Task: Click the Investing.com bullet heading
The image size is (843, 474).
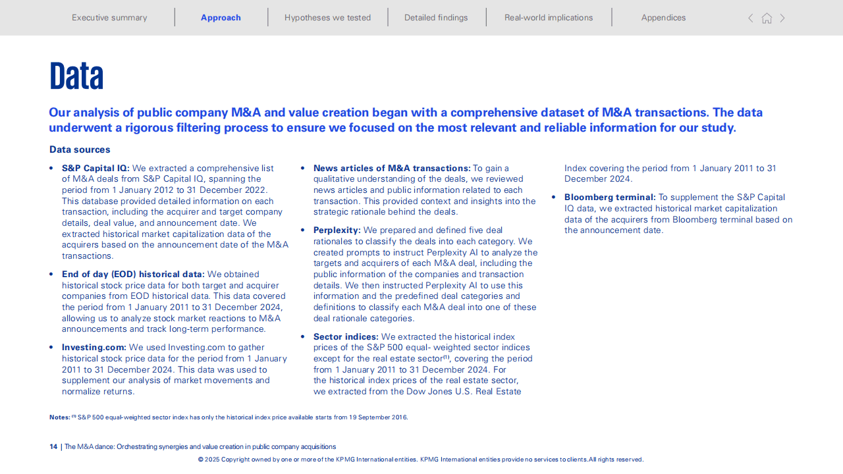Action: (94, 347)
